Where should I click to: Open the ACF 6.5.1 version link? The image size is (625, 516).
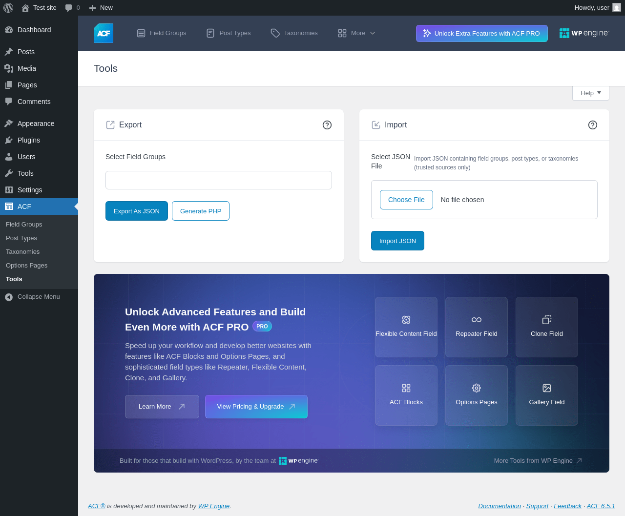click(x=601, y=506)
